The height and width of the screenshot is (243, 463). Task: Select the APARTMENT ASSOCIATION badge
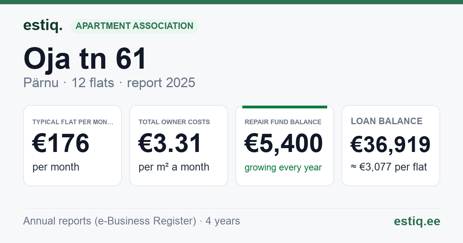click(x=134, y=26)
